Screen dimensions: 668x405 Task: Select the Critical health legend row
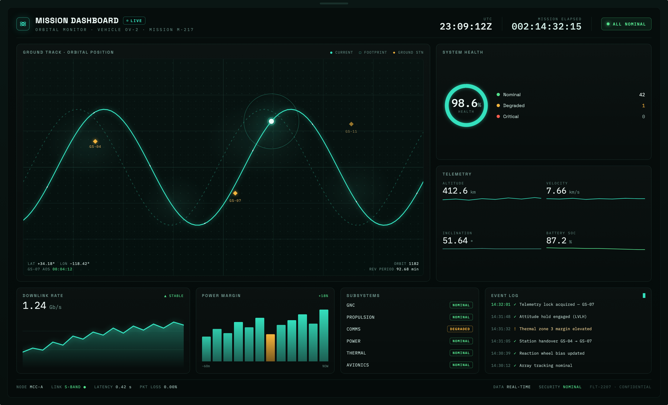[571, 116]
